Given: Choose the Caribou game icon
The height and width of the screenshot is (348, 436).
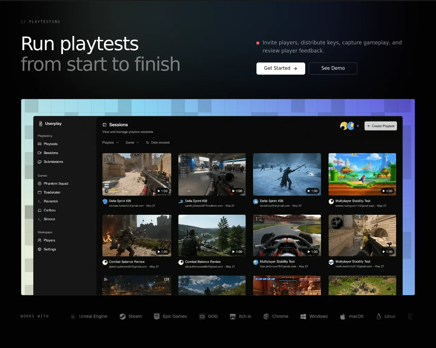Looking at the screenshot, I should tap(39, 210).
